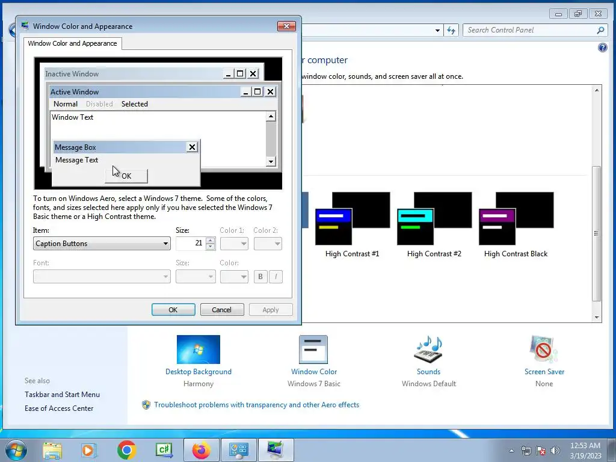This screenshot has width=616, height=462.
Task: Open the Font Size dropdown
Action: 196,277
